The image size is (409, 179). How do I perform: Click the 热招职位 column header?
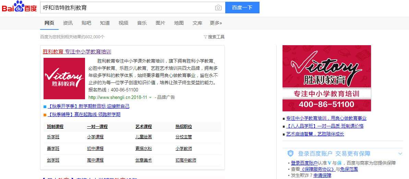pyautogui.click(x=184, y=127)
